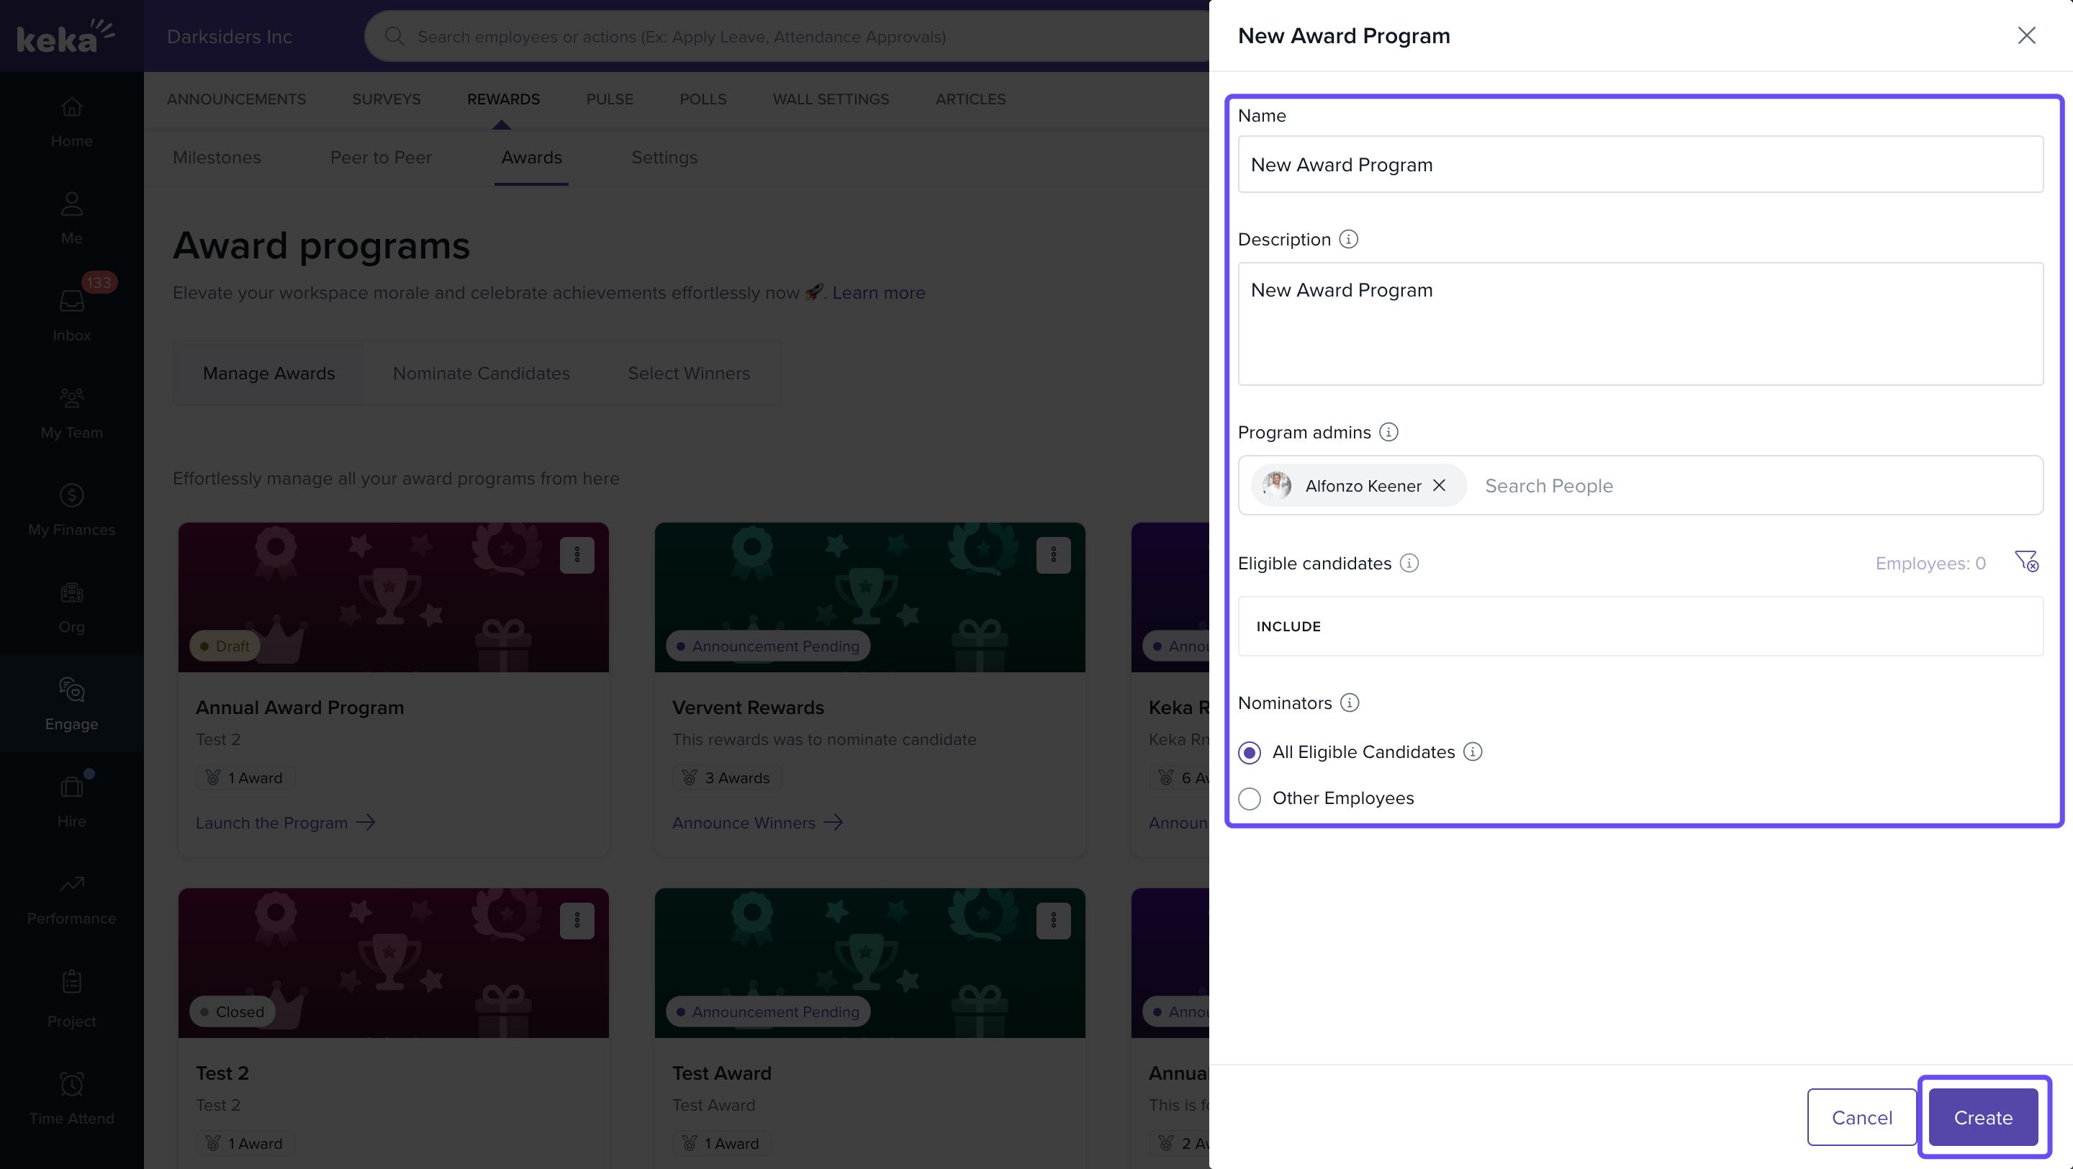This screenshot has width=2073, height=1169.
Task: Select All Eligible Candidates radio button
Action: pyautogui.click(x=1249, y=752)
